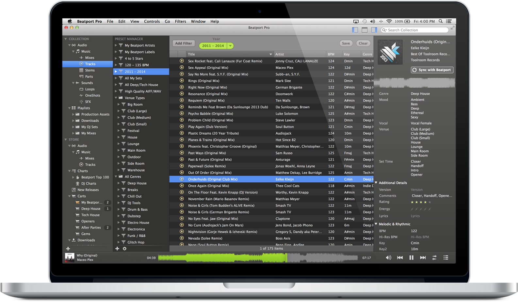Open the Window menu

[198, 21]
